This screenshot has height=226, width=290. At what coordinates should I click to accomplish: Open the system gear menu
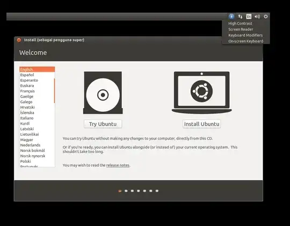click(266, 17)
